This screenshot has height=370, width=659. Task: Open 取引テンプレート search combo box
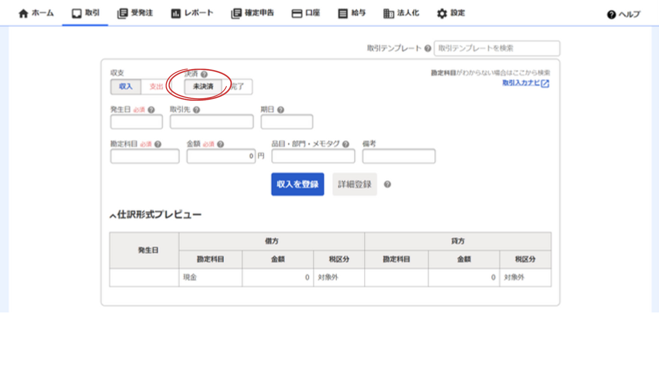pos(497,48)
